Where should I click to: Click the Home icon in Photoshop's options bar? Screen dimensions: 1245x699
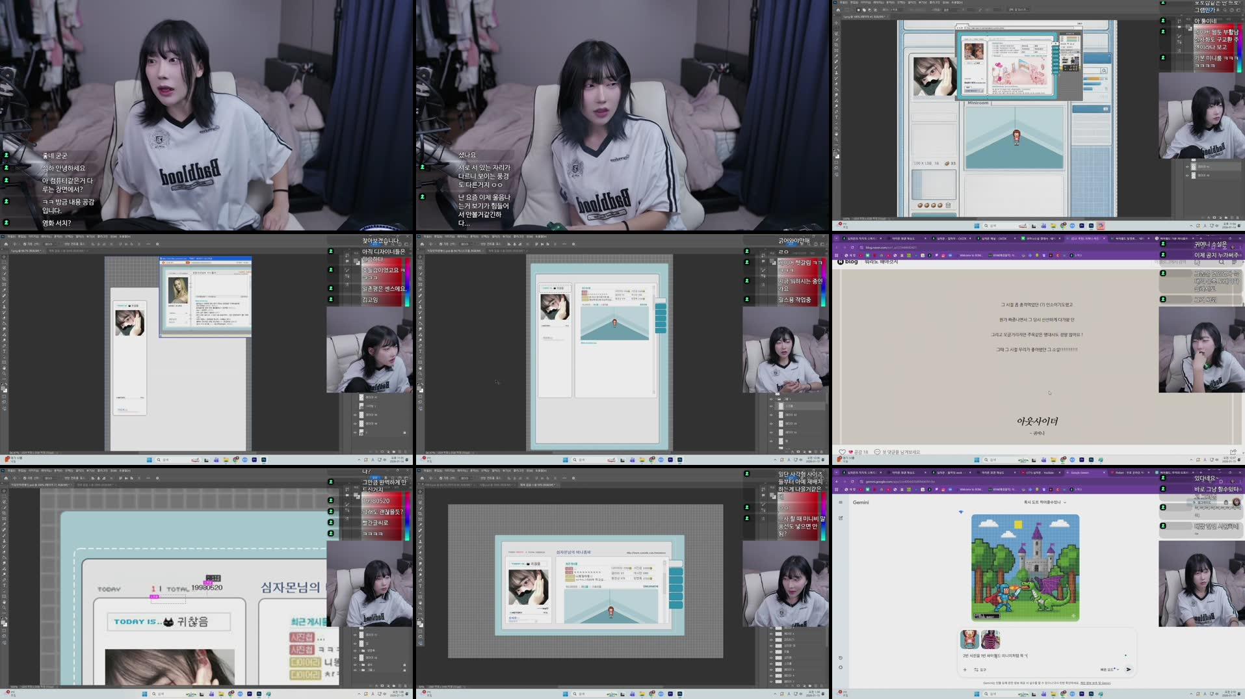point(6,479)
